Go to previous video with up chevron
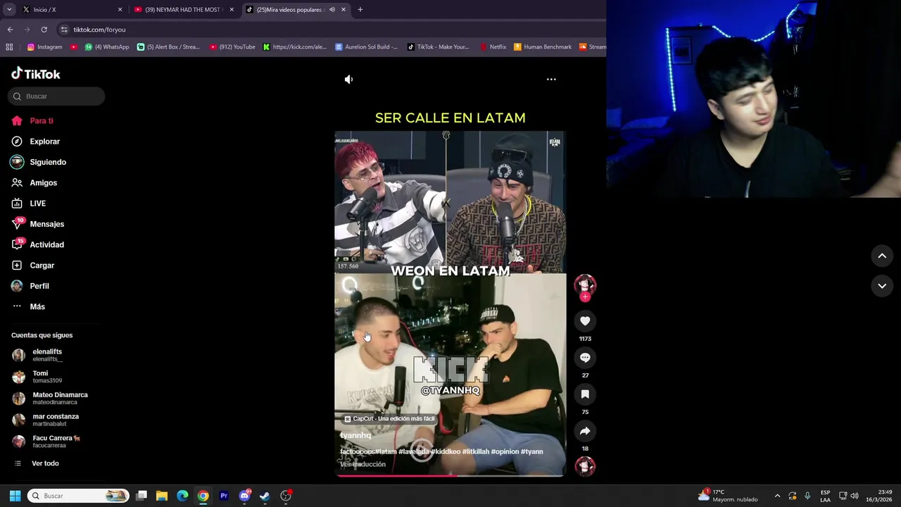Screen dimensions: 901x507 (x=882, y=256)
